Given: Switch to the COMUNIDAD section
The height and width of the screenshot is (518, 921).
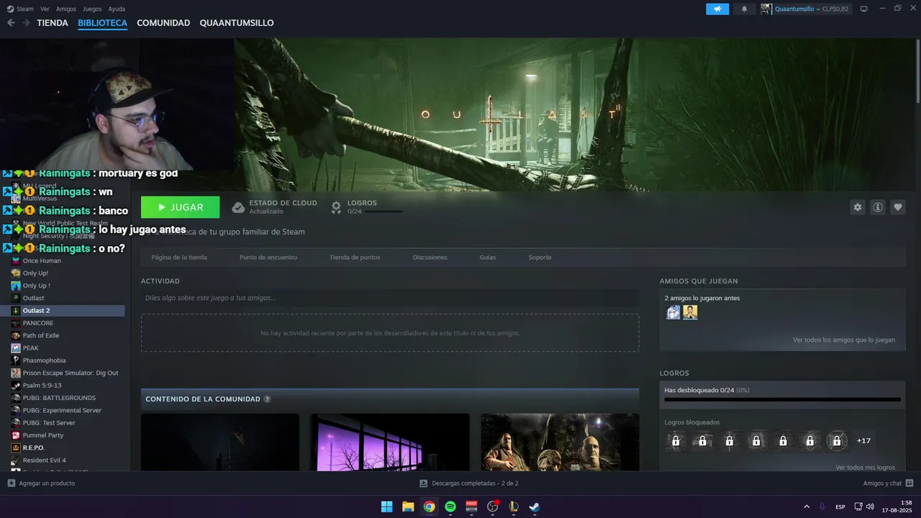Looking at the screenshot, I should click(163, 23).
